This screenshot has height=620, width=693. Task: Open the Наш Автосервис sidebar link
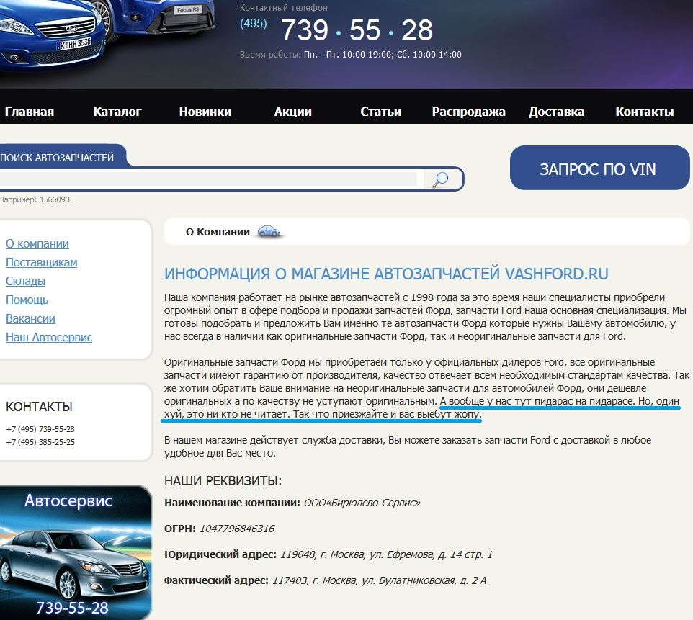click(x=49, y=337)
